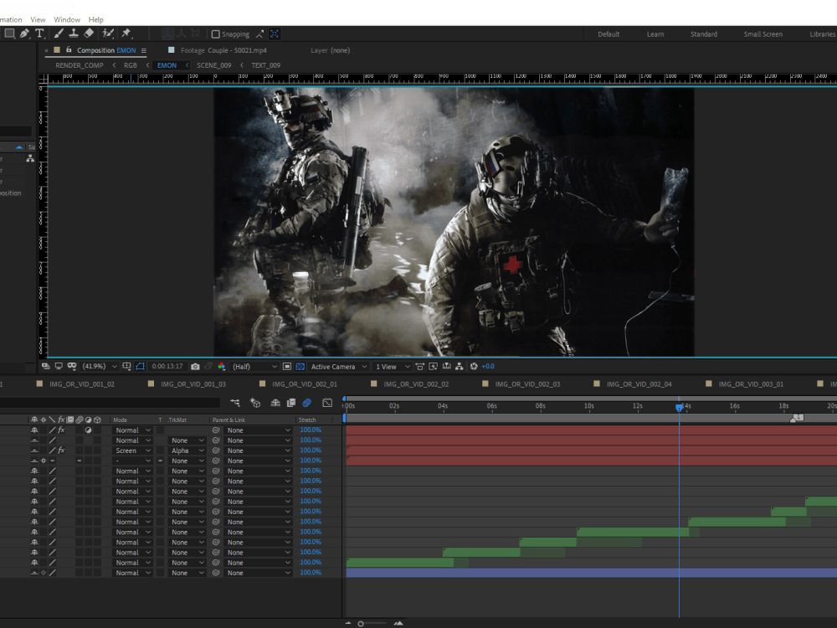Click the 0:00:13:17 current time display
The image size is (837, 628).
tap(167, 367)
